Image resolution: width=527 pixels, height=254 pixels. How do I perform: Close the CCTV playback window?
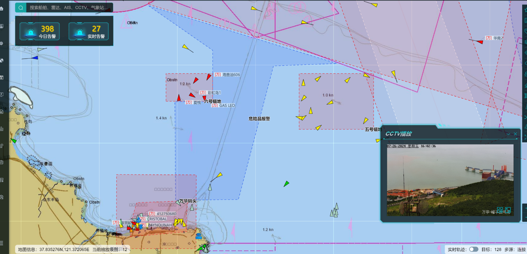tap(515, 134)
